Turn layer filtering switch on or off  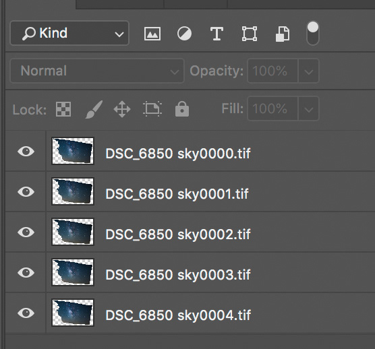[x=313, y=34]
